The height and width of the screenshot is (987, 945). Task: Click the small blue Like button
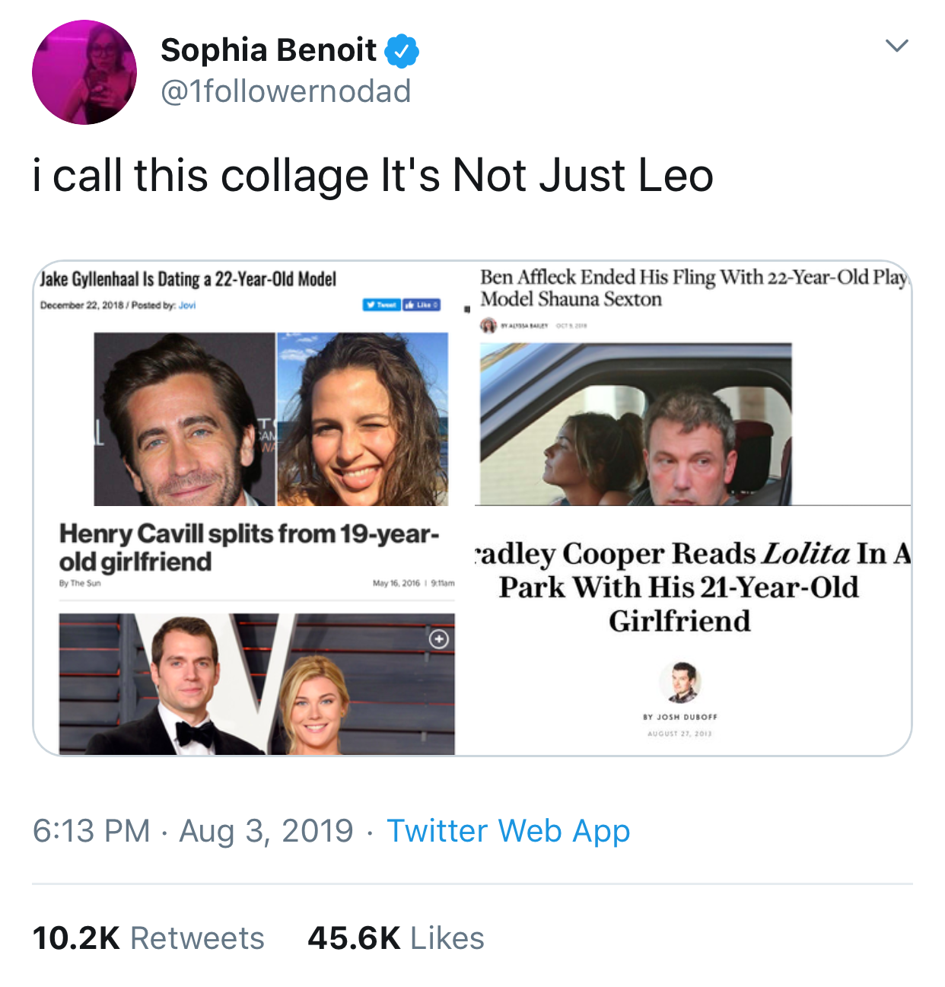(422, 305)
